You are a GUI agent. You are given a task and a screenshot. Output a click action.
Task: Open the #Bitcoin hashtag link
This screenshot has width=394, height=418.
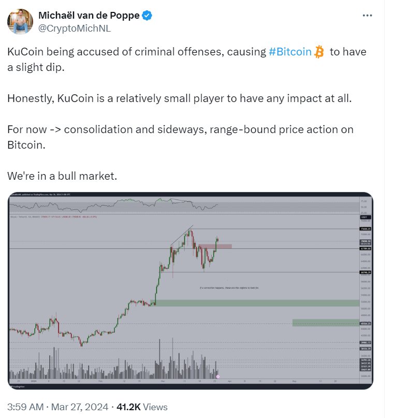[290, 52]
